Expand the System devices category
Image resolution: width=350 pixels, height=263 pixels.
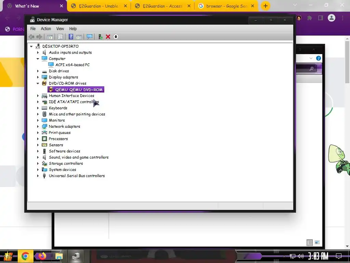pos(38,170)
